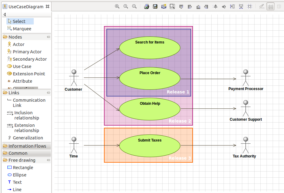Click the Release 2 label text

click(x=180, y=121)
